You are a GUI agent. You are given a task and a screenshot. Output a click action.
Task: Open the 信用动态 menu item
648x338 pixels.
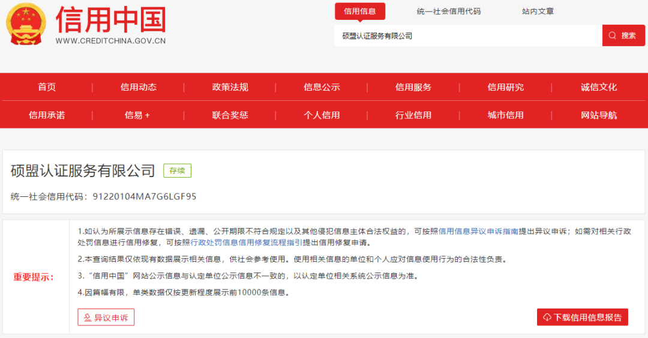coord(139,87)
